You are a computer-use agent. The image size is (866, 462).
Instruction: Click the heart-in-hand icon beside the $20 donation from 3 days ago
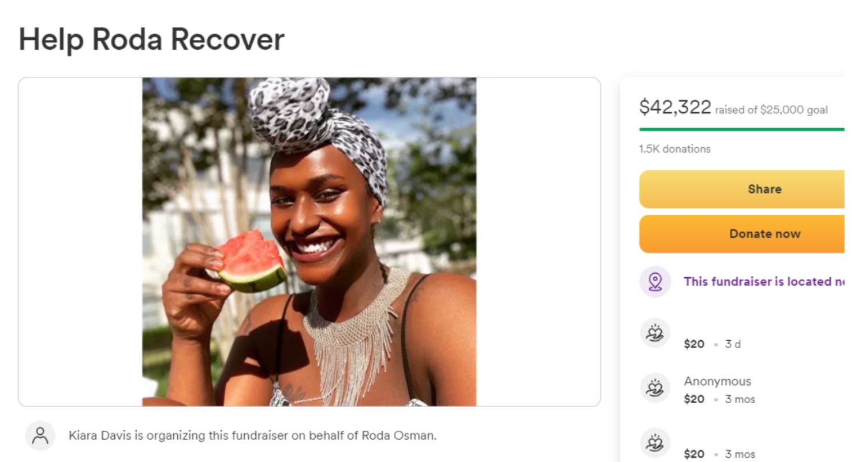click(x=654, y=333)
